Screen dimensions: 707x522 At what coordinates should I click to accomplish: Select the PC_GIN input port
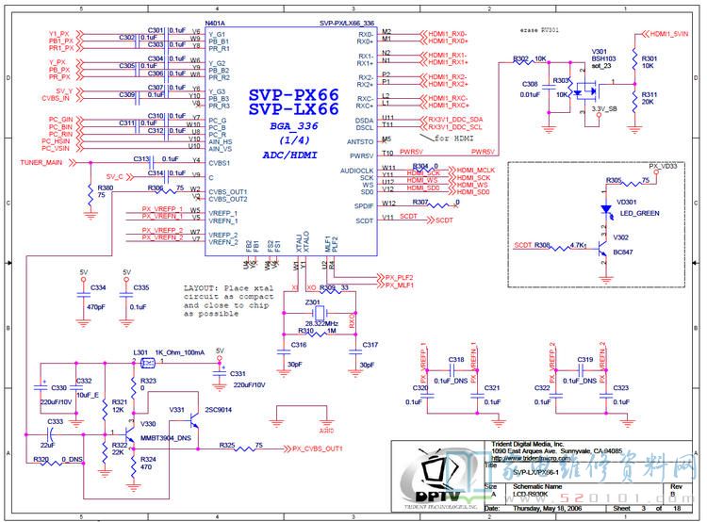point(61,120)
